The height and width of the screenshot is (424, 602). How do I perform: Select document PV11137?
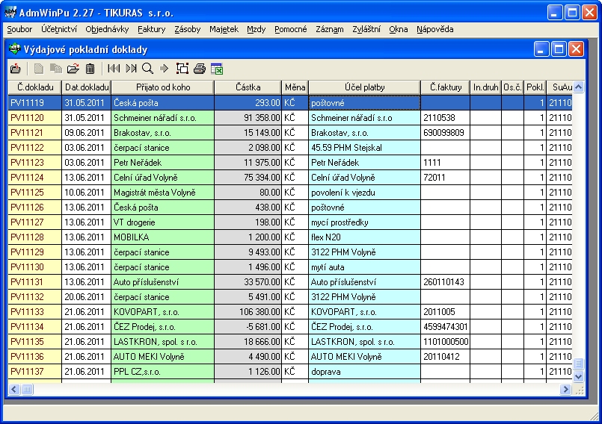pyautogui.click(x=35, y=372)
